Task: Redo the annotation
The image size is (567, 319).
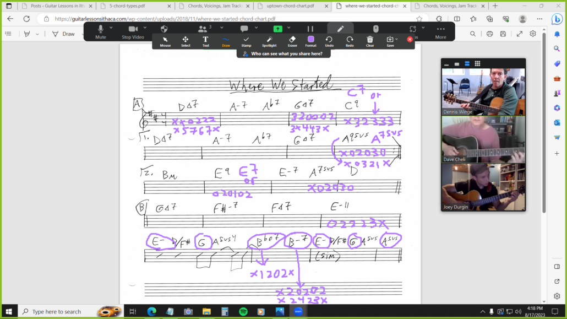Action: (350, 41)
